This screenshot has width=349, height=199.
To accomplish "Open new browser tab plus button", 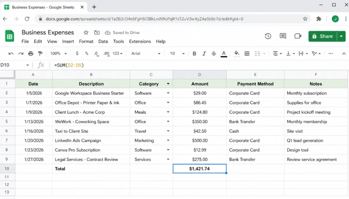I will [94, 7].
